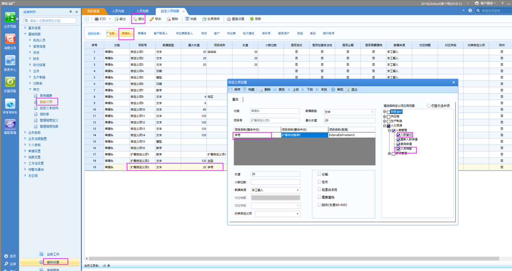Screen dimensions: 512x271
Task: Open 业务导航 in the left sidebar
Action: coord(10,20)
